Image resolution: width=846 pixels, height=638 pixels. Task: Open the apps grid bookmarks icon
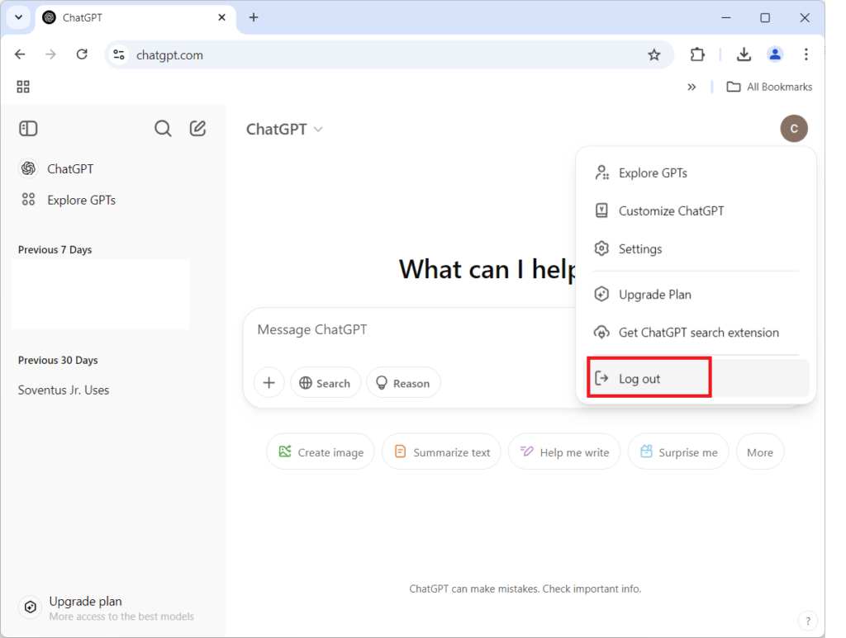[23, 87]
